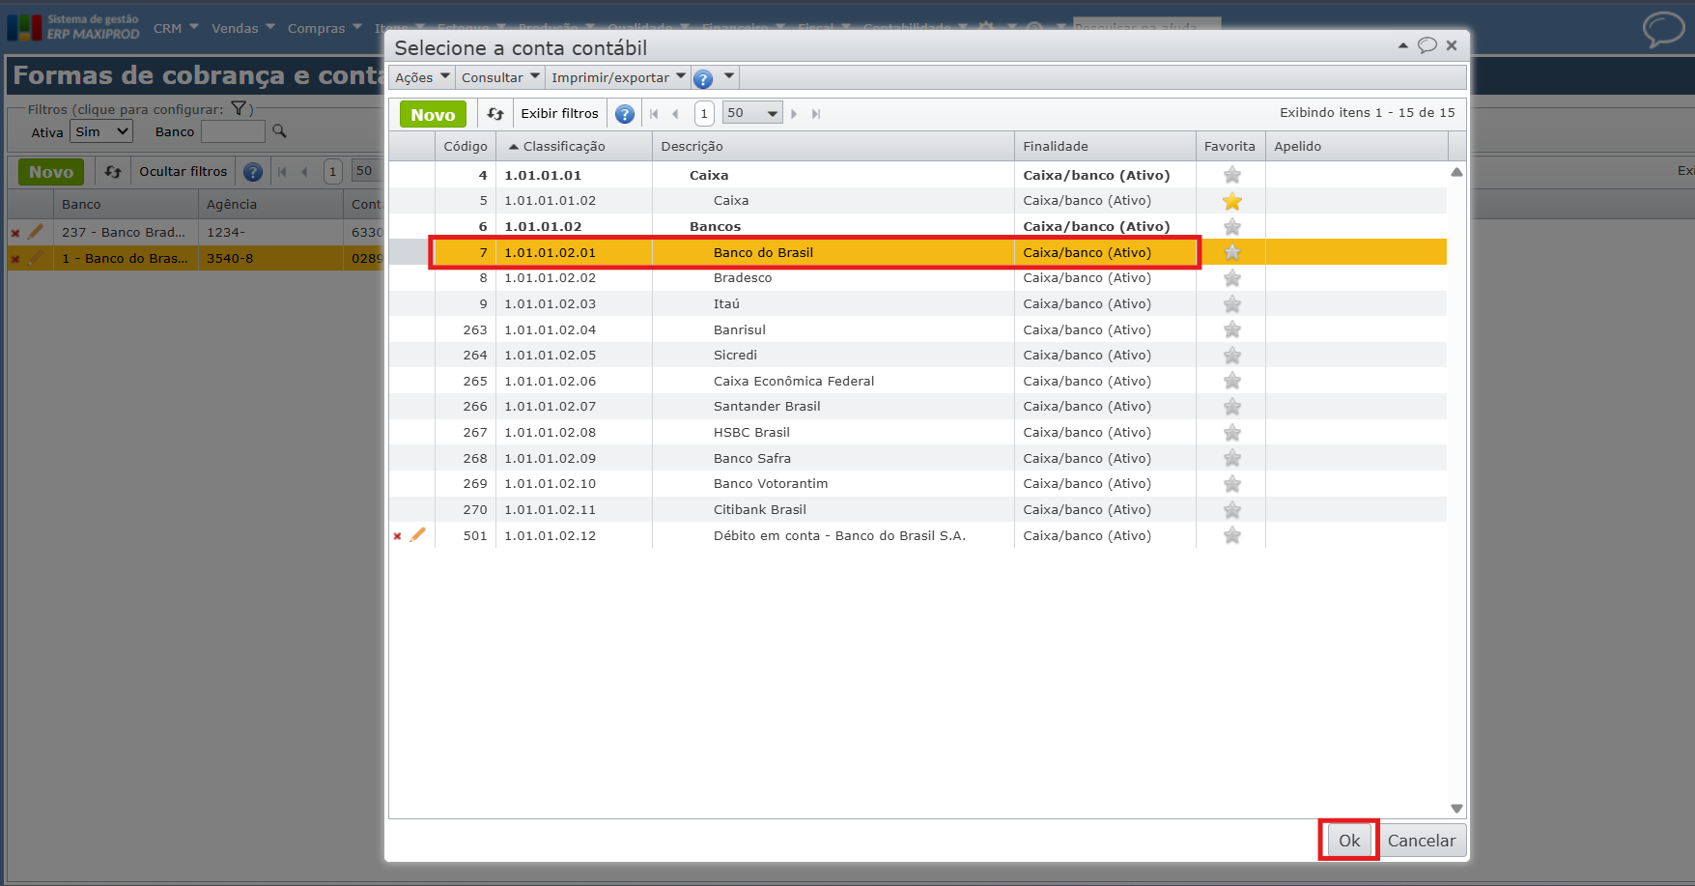This screenshot has height=886, width=1695.
Task: Favorite the Caixa Econômica Federal account
Action: click(x=1231, y=382)
